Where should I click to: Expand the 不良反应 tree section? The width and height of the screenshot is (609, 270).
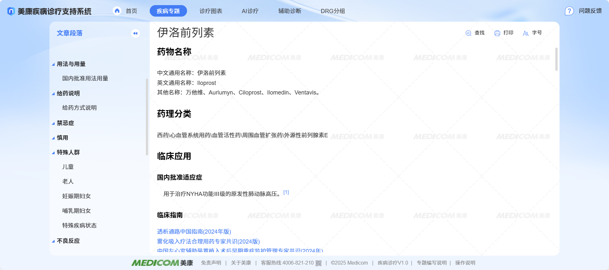click(x=53, y=241)
